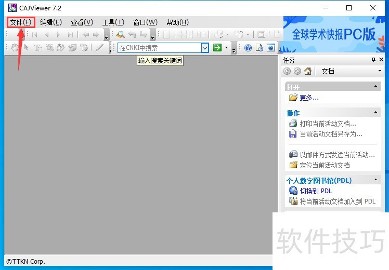The height and width of the screenshot is (270, 389).
Task: Click the home icon in task pane
Action: coord(308,71)
